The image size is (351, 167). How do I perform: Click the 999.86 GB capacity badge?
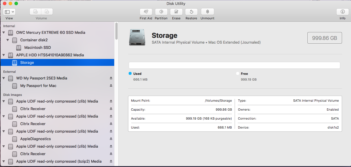[x=325, y=38]
